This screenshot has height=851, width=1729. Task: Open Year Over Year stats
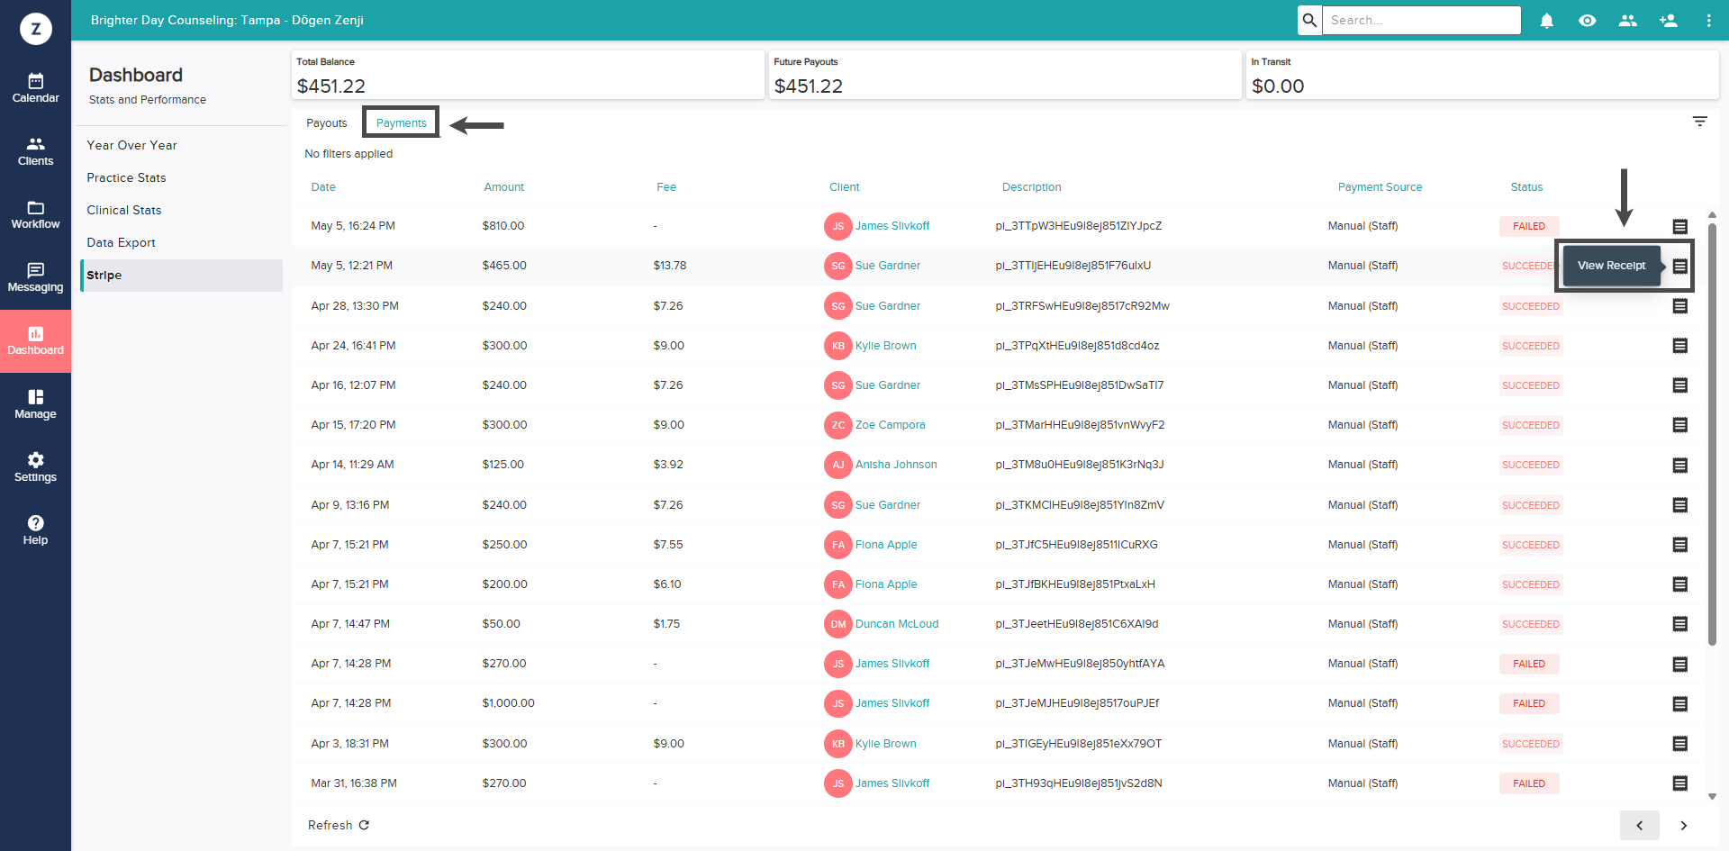(x=131, y=145)
